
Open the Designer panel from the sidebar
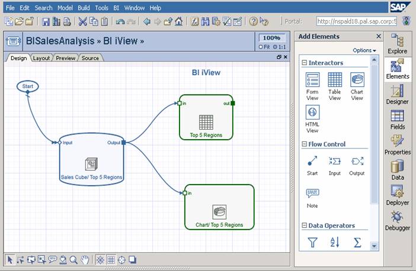(x=398, y=93)
